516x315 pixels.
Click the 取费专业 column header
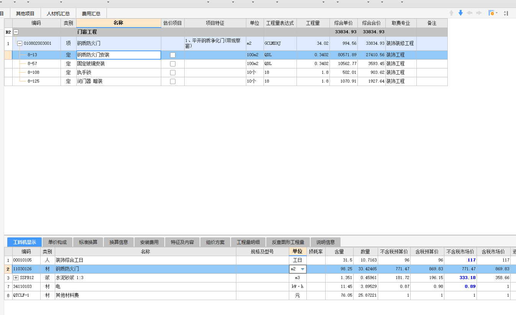(x=401, y=23)
